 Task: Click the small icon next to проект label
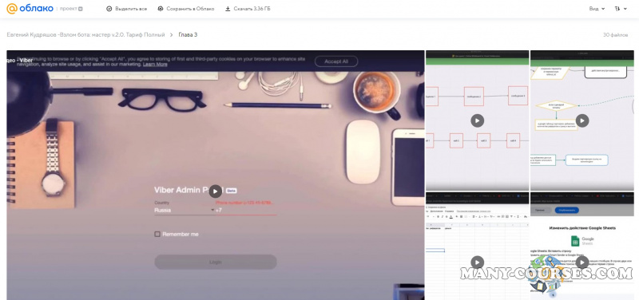point(81,9)
